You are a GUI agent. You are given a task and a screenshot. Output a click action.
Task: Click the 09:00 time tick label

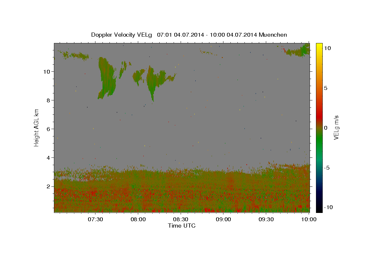[x=223, y=219]
